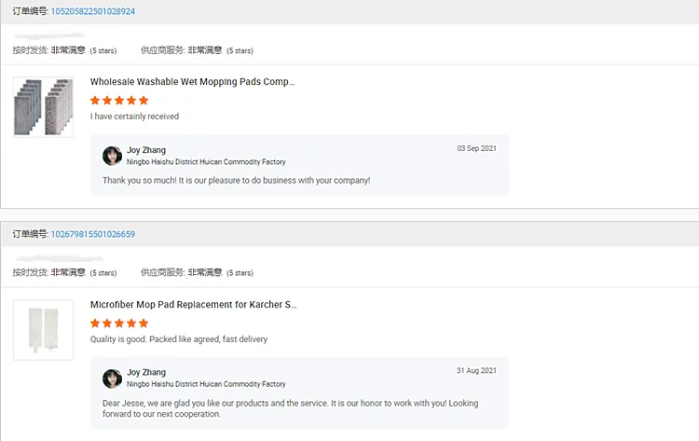699x441 pixels.
Task: Click the Joy Zhang name in the 31 Aug reply
Action: pyautogui.click(x=146, y=372)
